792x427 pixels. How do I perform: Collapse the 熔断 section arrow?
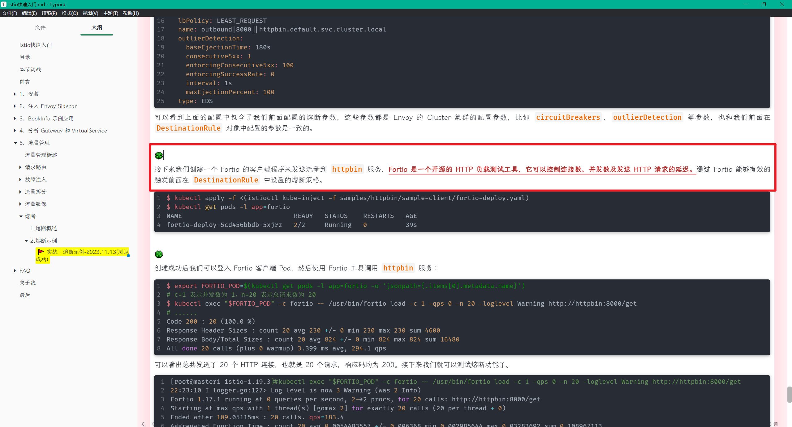[x=21, y=216]
